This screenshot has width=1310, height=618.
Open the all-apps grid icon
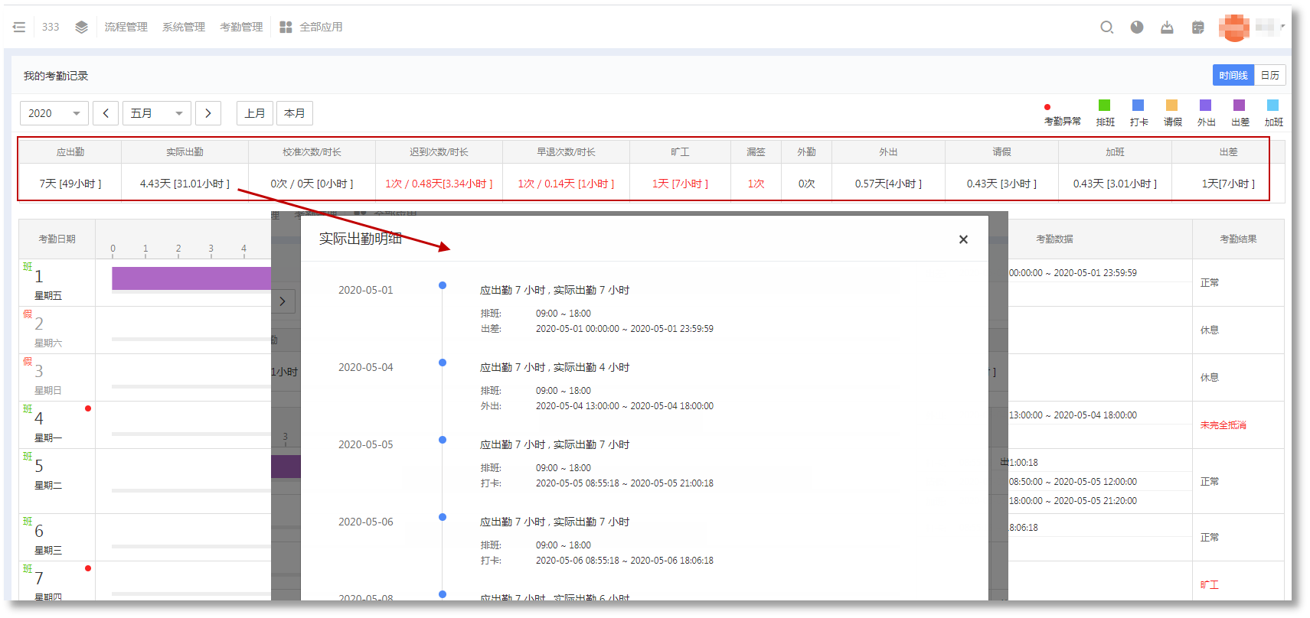coord(286,27)
